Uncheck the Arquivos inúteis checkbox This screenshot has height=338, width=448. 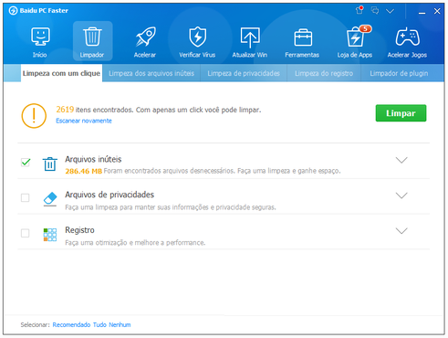point(26,163)
